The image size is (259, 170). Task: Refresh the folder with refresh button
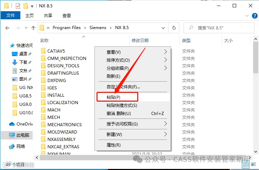click(174, 28)
